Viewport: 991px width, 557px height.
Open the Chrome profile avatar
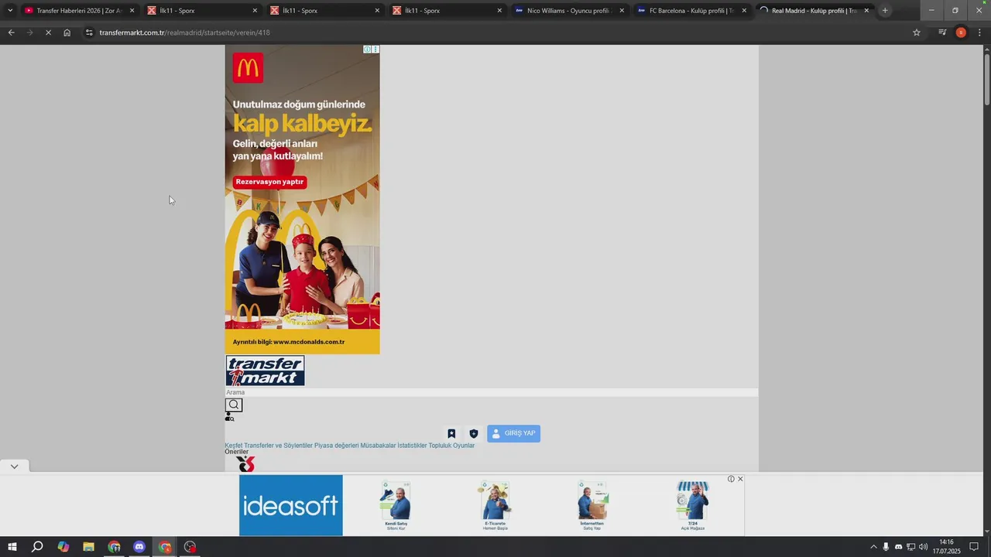coord(961,32)
